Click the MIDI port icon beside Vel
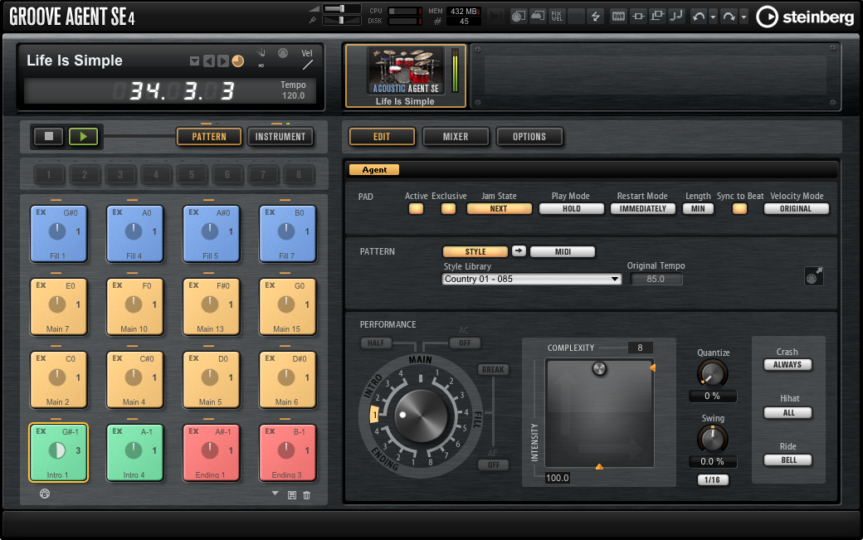Screen dimensions: 863x540 [282, 52]
